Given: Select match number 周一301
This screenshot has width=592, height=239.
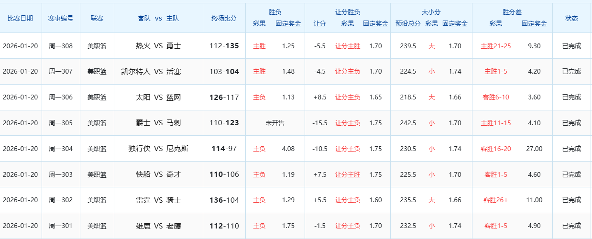Looking at the screenshot, I should (x=61, y=226).
